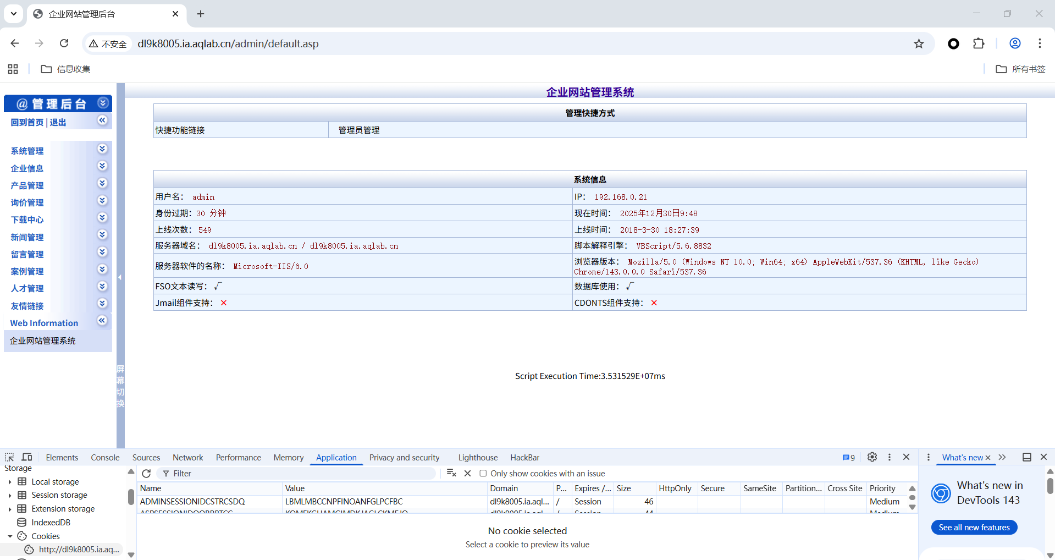Select the http://dl9k8005.ia.aq... cookie origin

79,550
